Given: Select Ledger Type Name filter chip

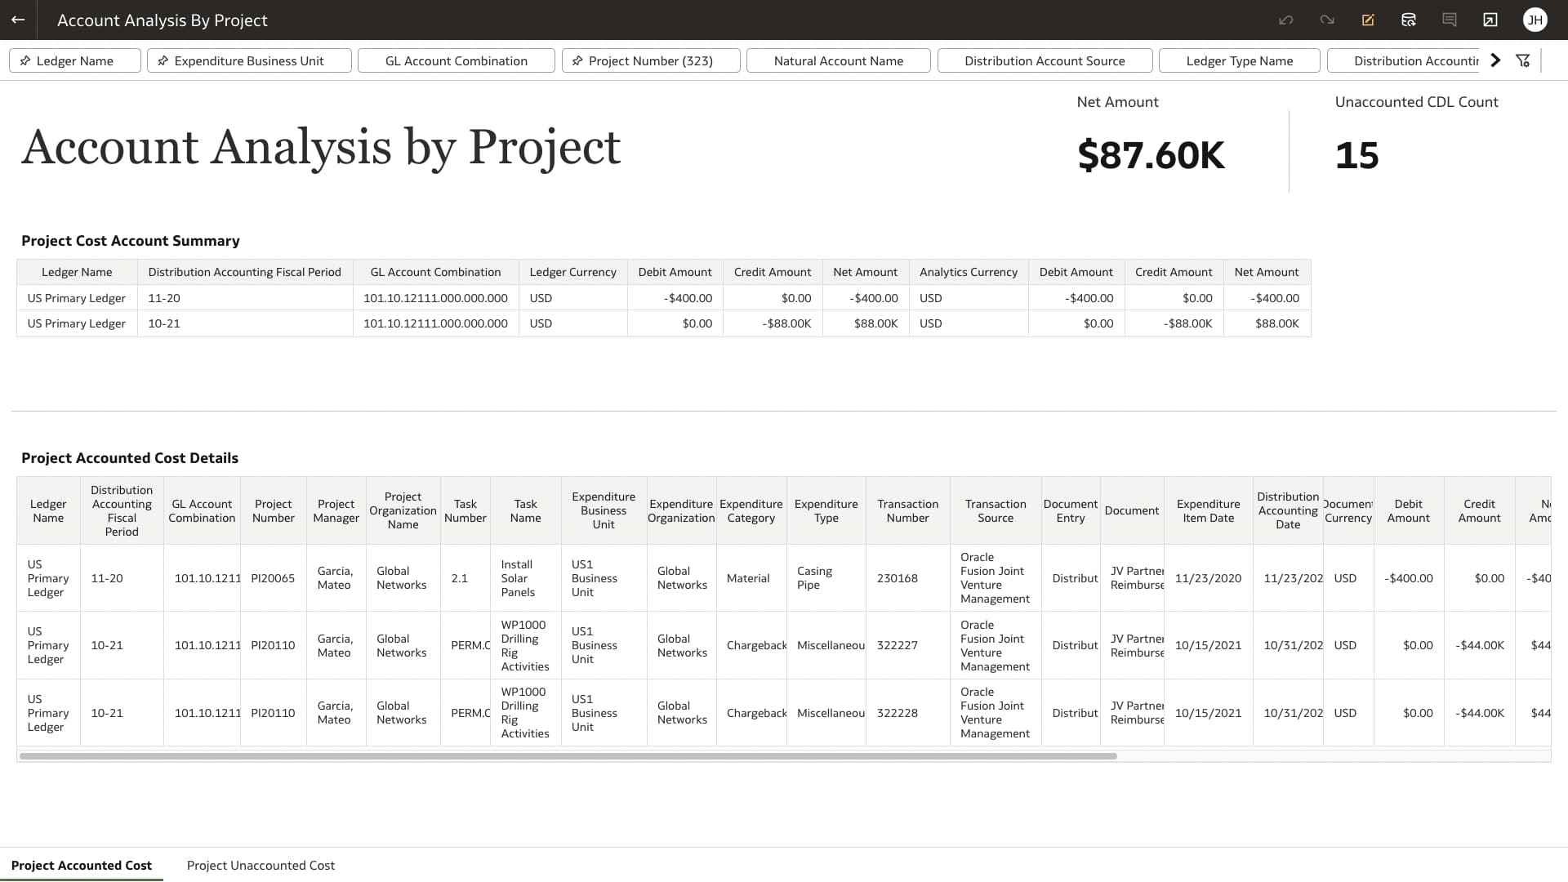Looking at the screenshot, I should coord(1240,60).
